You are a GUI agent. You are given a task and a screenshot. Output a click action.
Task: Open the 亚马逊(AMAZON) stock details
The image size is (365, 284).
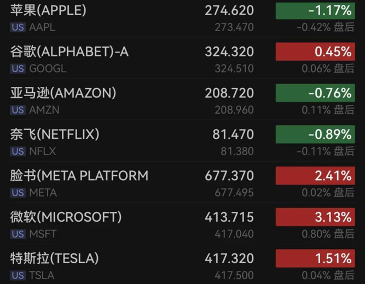coord(63,93)
